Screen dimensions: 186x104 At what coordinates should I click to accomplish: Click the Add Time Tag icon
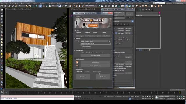pos(130,99)
